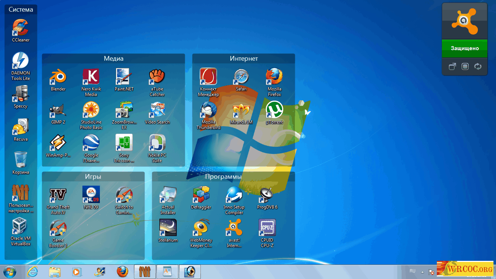496x279 pixels.
Task: Select the Grand Theft Auto IV icon
Action: coord(58,201)
